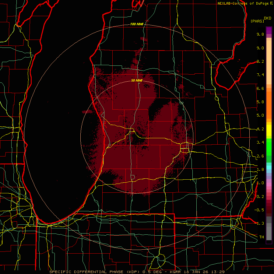Click the 7.4 value on the color scale
The width and height of the screenshot is (274, 274).
pos(260,75)
